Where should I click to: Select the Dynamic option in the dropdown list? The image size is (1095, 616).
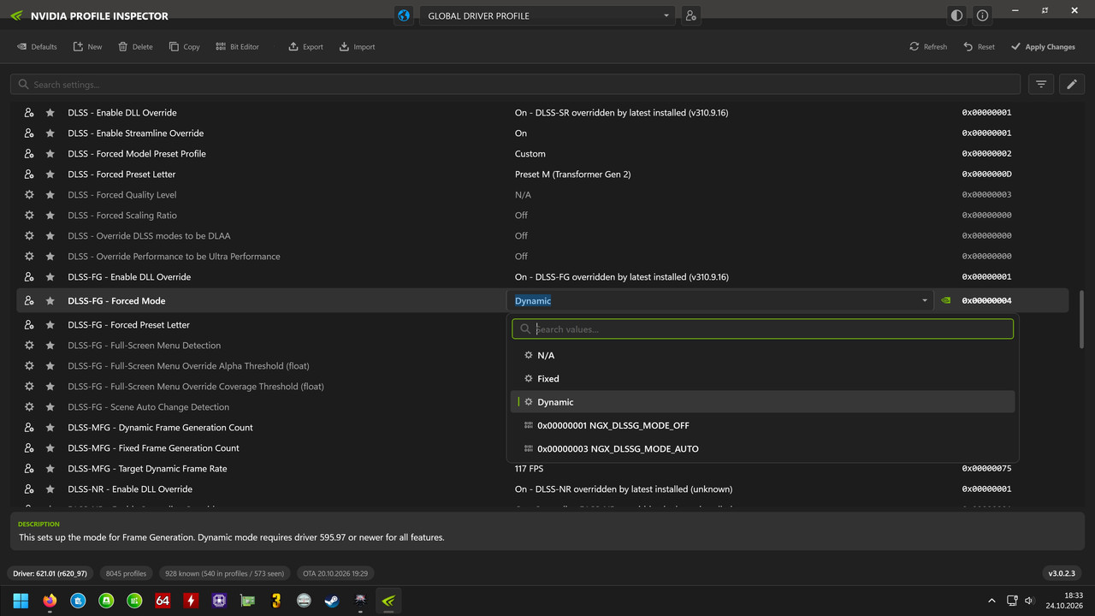click(x=762, y=402)
